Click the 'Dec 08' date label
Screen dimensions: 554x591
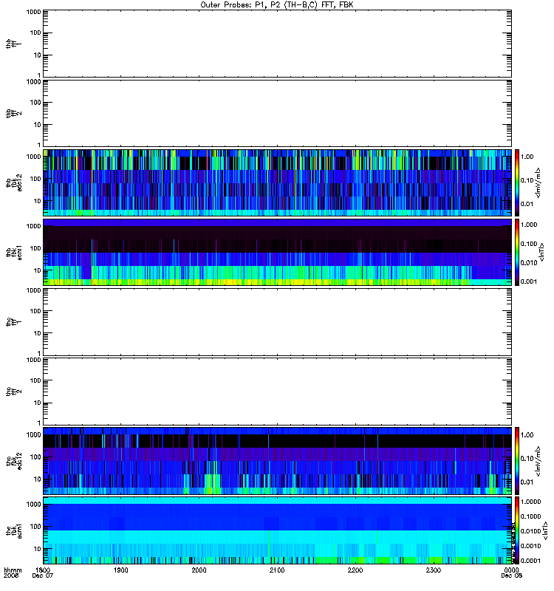pyautogui.click(x=511, y=576)
